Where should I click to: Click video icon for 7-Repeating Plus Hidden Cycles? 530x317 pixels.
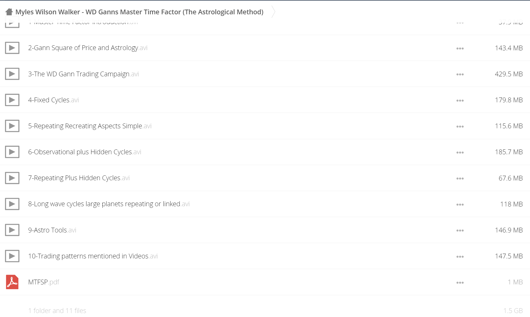point(12,178)
